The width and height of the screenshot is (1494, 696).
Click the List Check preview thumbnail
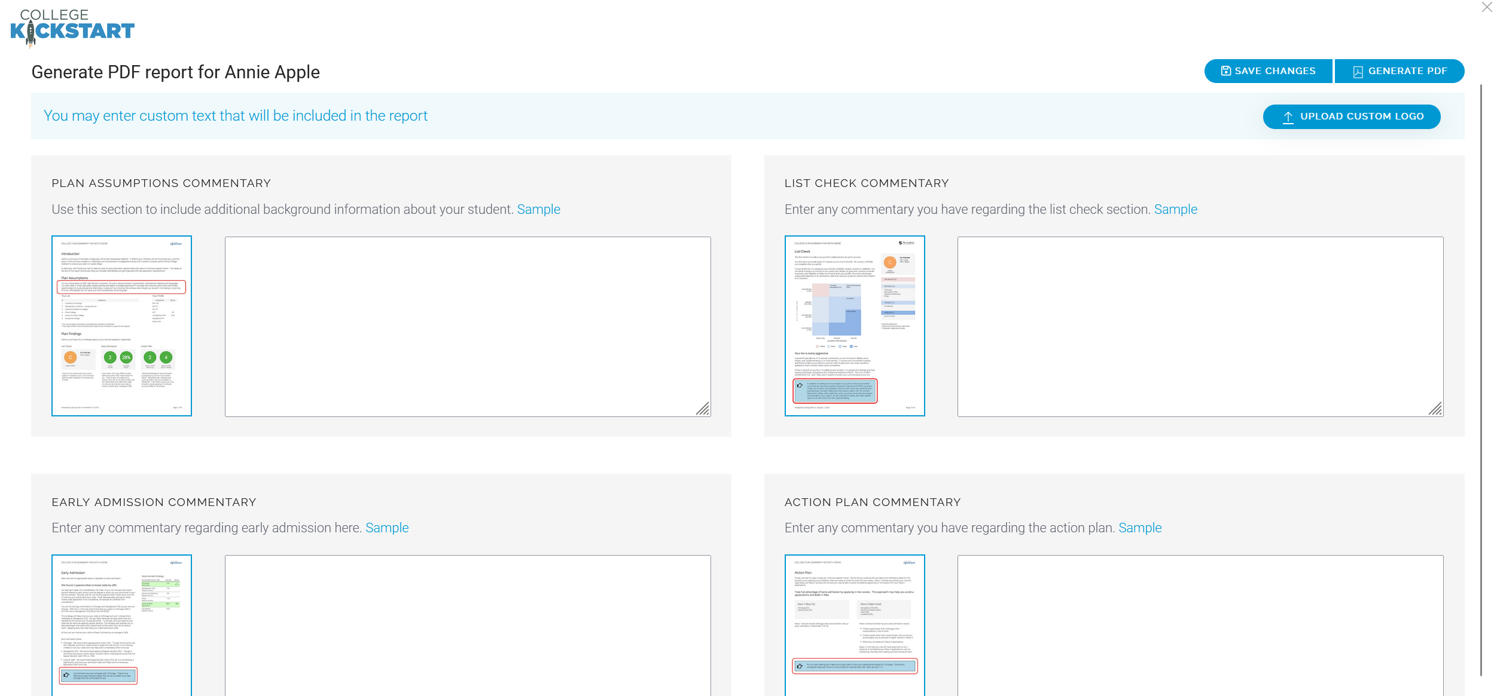[855, 326]
